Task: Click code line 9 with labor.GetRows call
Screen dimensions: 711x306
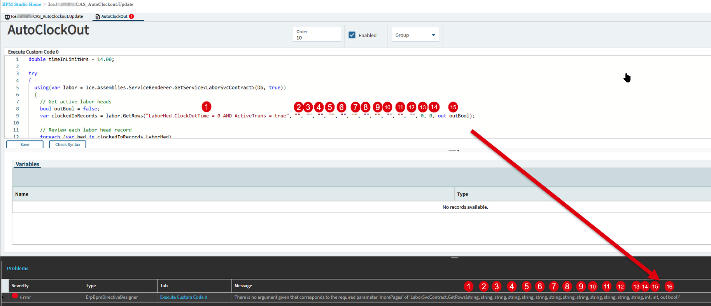Action: click(x=257, y=116)
